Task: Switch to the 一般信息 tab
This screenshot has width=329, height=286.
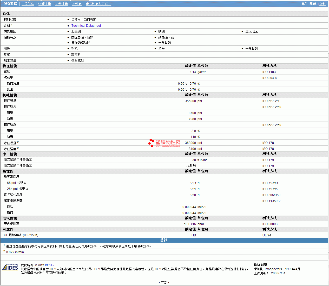Action: click(x=28, y=4)
